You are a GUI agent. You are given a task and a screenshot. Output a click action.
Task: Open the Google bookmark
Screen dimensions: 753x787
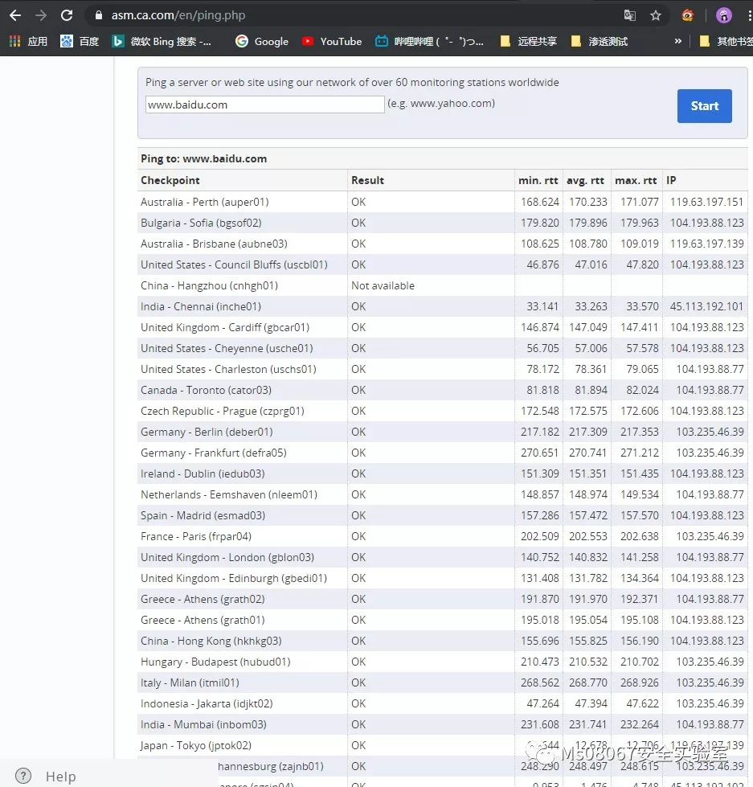coord(262,41)
